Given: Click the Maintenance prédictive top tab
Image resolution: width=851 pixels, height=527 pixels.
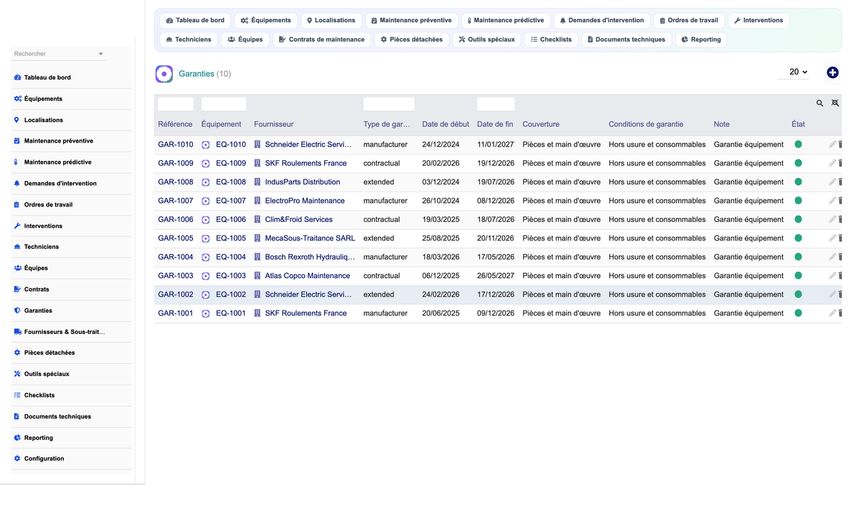Looking at the screenshot, I should pos(506,21).
